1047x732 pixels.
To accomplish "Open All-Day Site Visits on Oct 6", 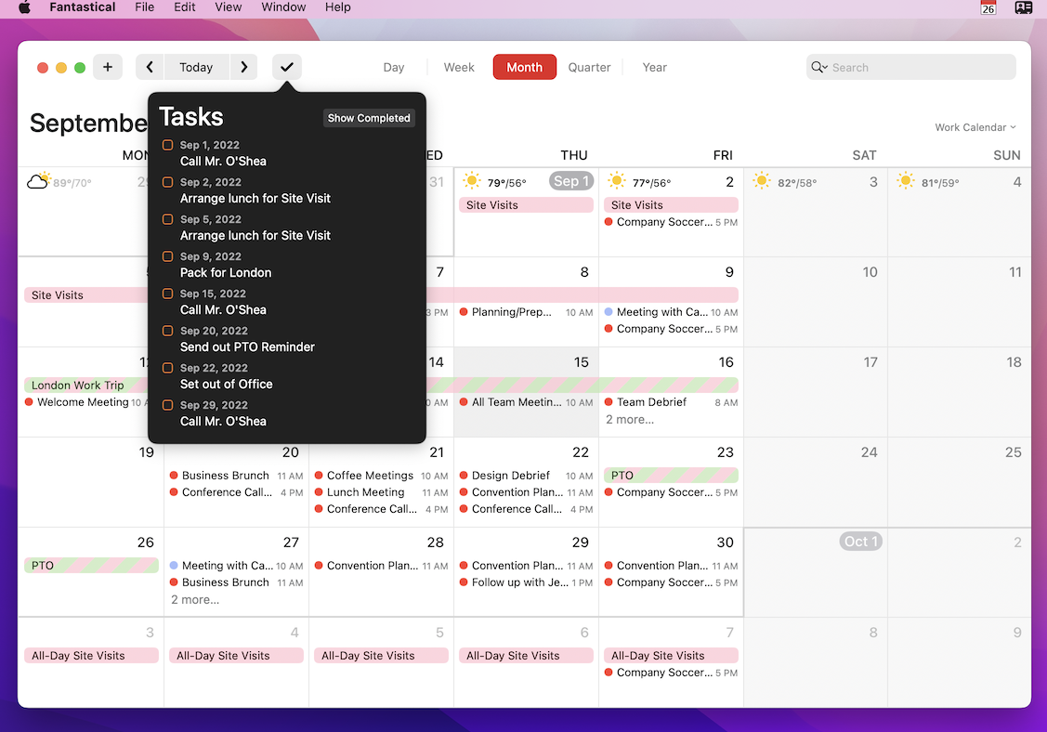I will [526, 655].
